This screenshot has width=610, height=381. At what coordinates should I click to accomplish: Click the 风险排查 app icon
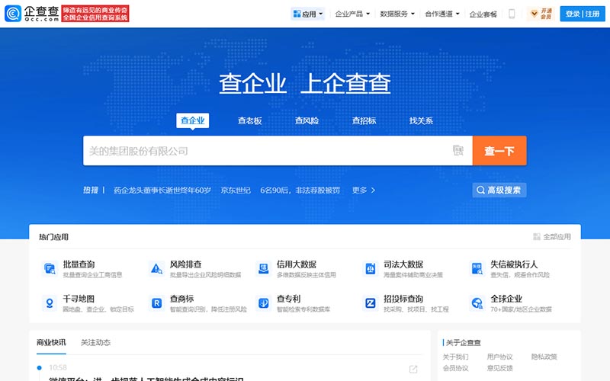coord(156,269)
